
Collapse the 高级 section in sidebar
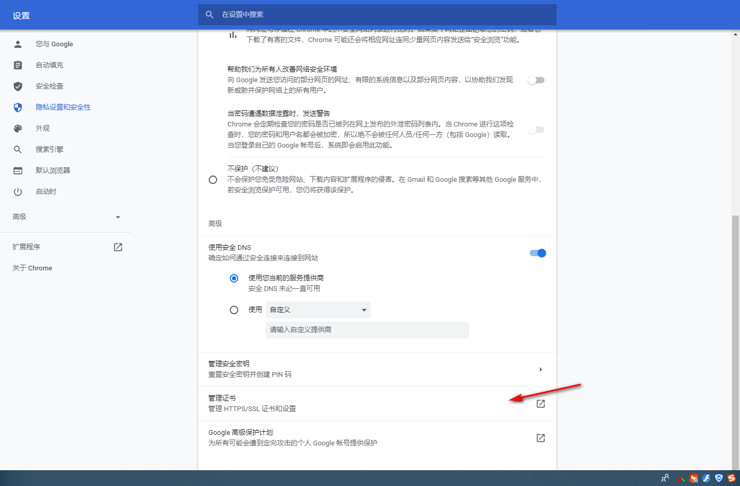[118, 217]
